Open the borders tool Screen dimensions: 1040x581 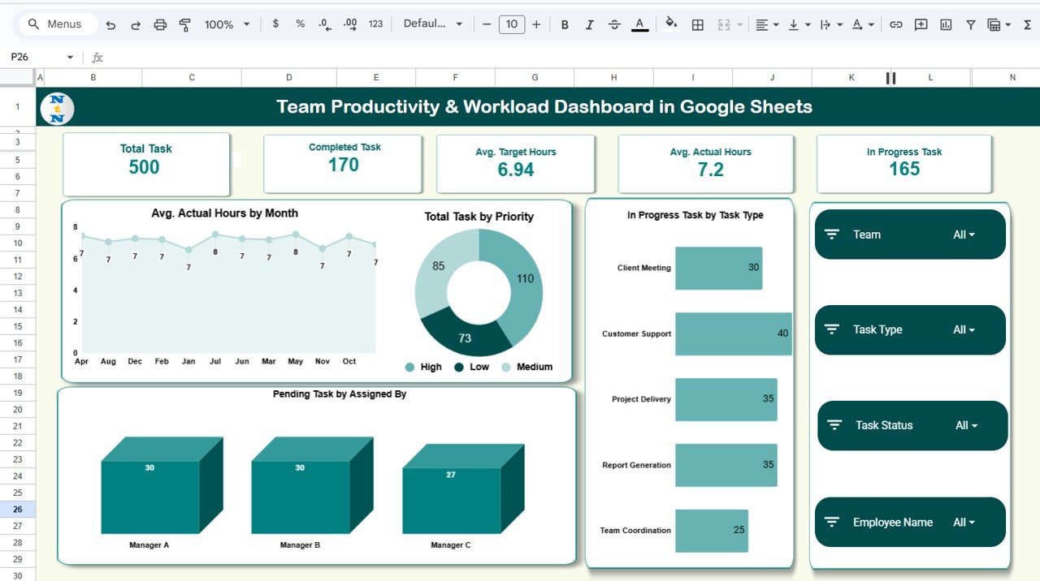point(697,24)
